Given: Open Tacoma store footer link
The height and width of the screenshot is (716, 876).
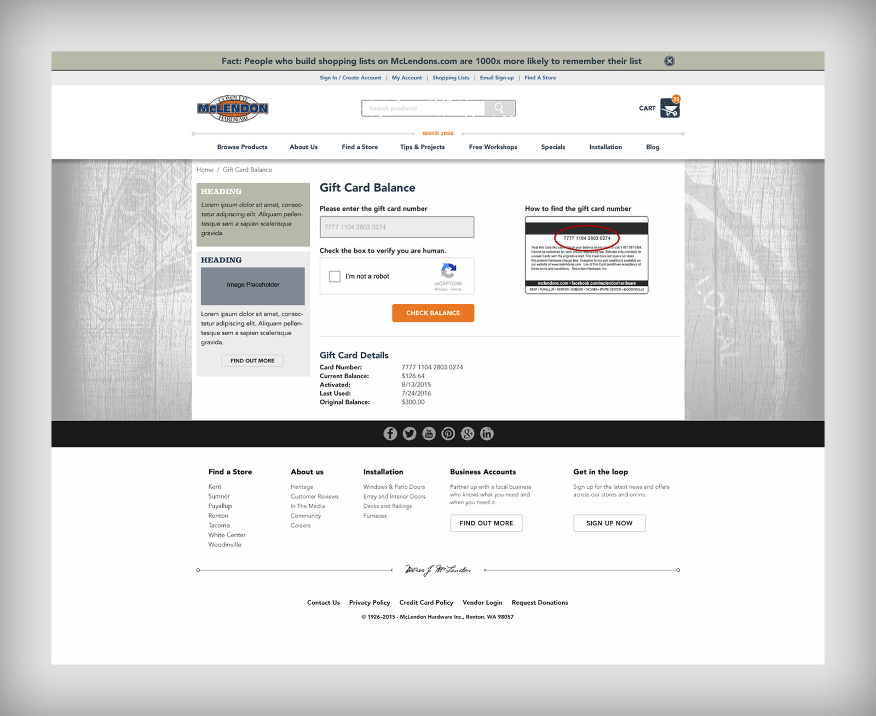Looking at the screenshot, I should click(x=219, y=526).
